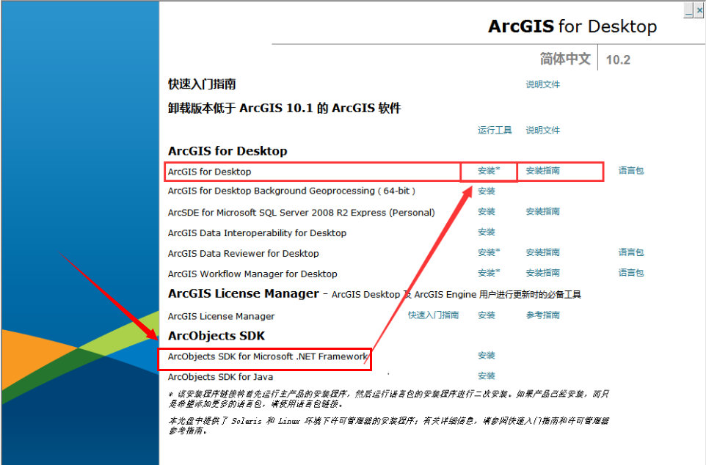
Task: Click 安装* for ArcGIS Workflow Manager
Action: pyautogui.click(x=489, y=273)
